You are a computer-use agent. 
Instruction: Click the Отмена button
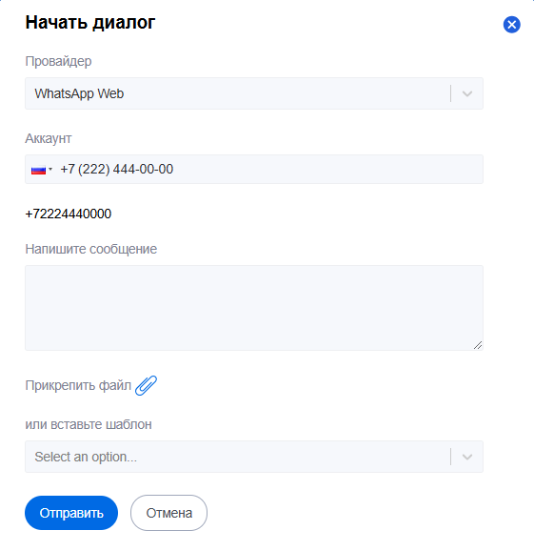[168, 513]
